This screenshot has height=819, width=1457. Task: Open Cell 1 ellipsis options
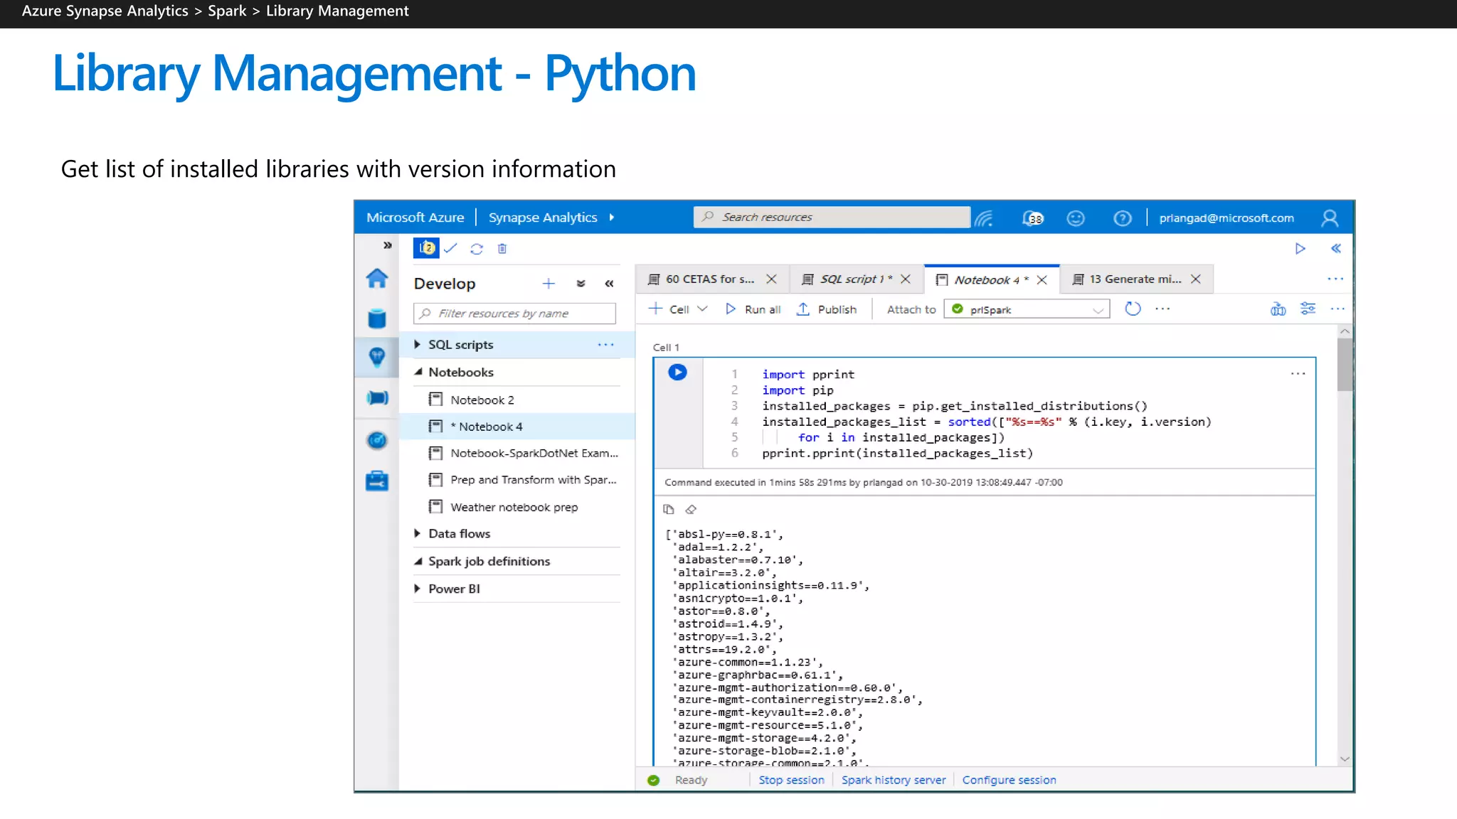1298,373
